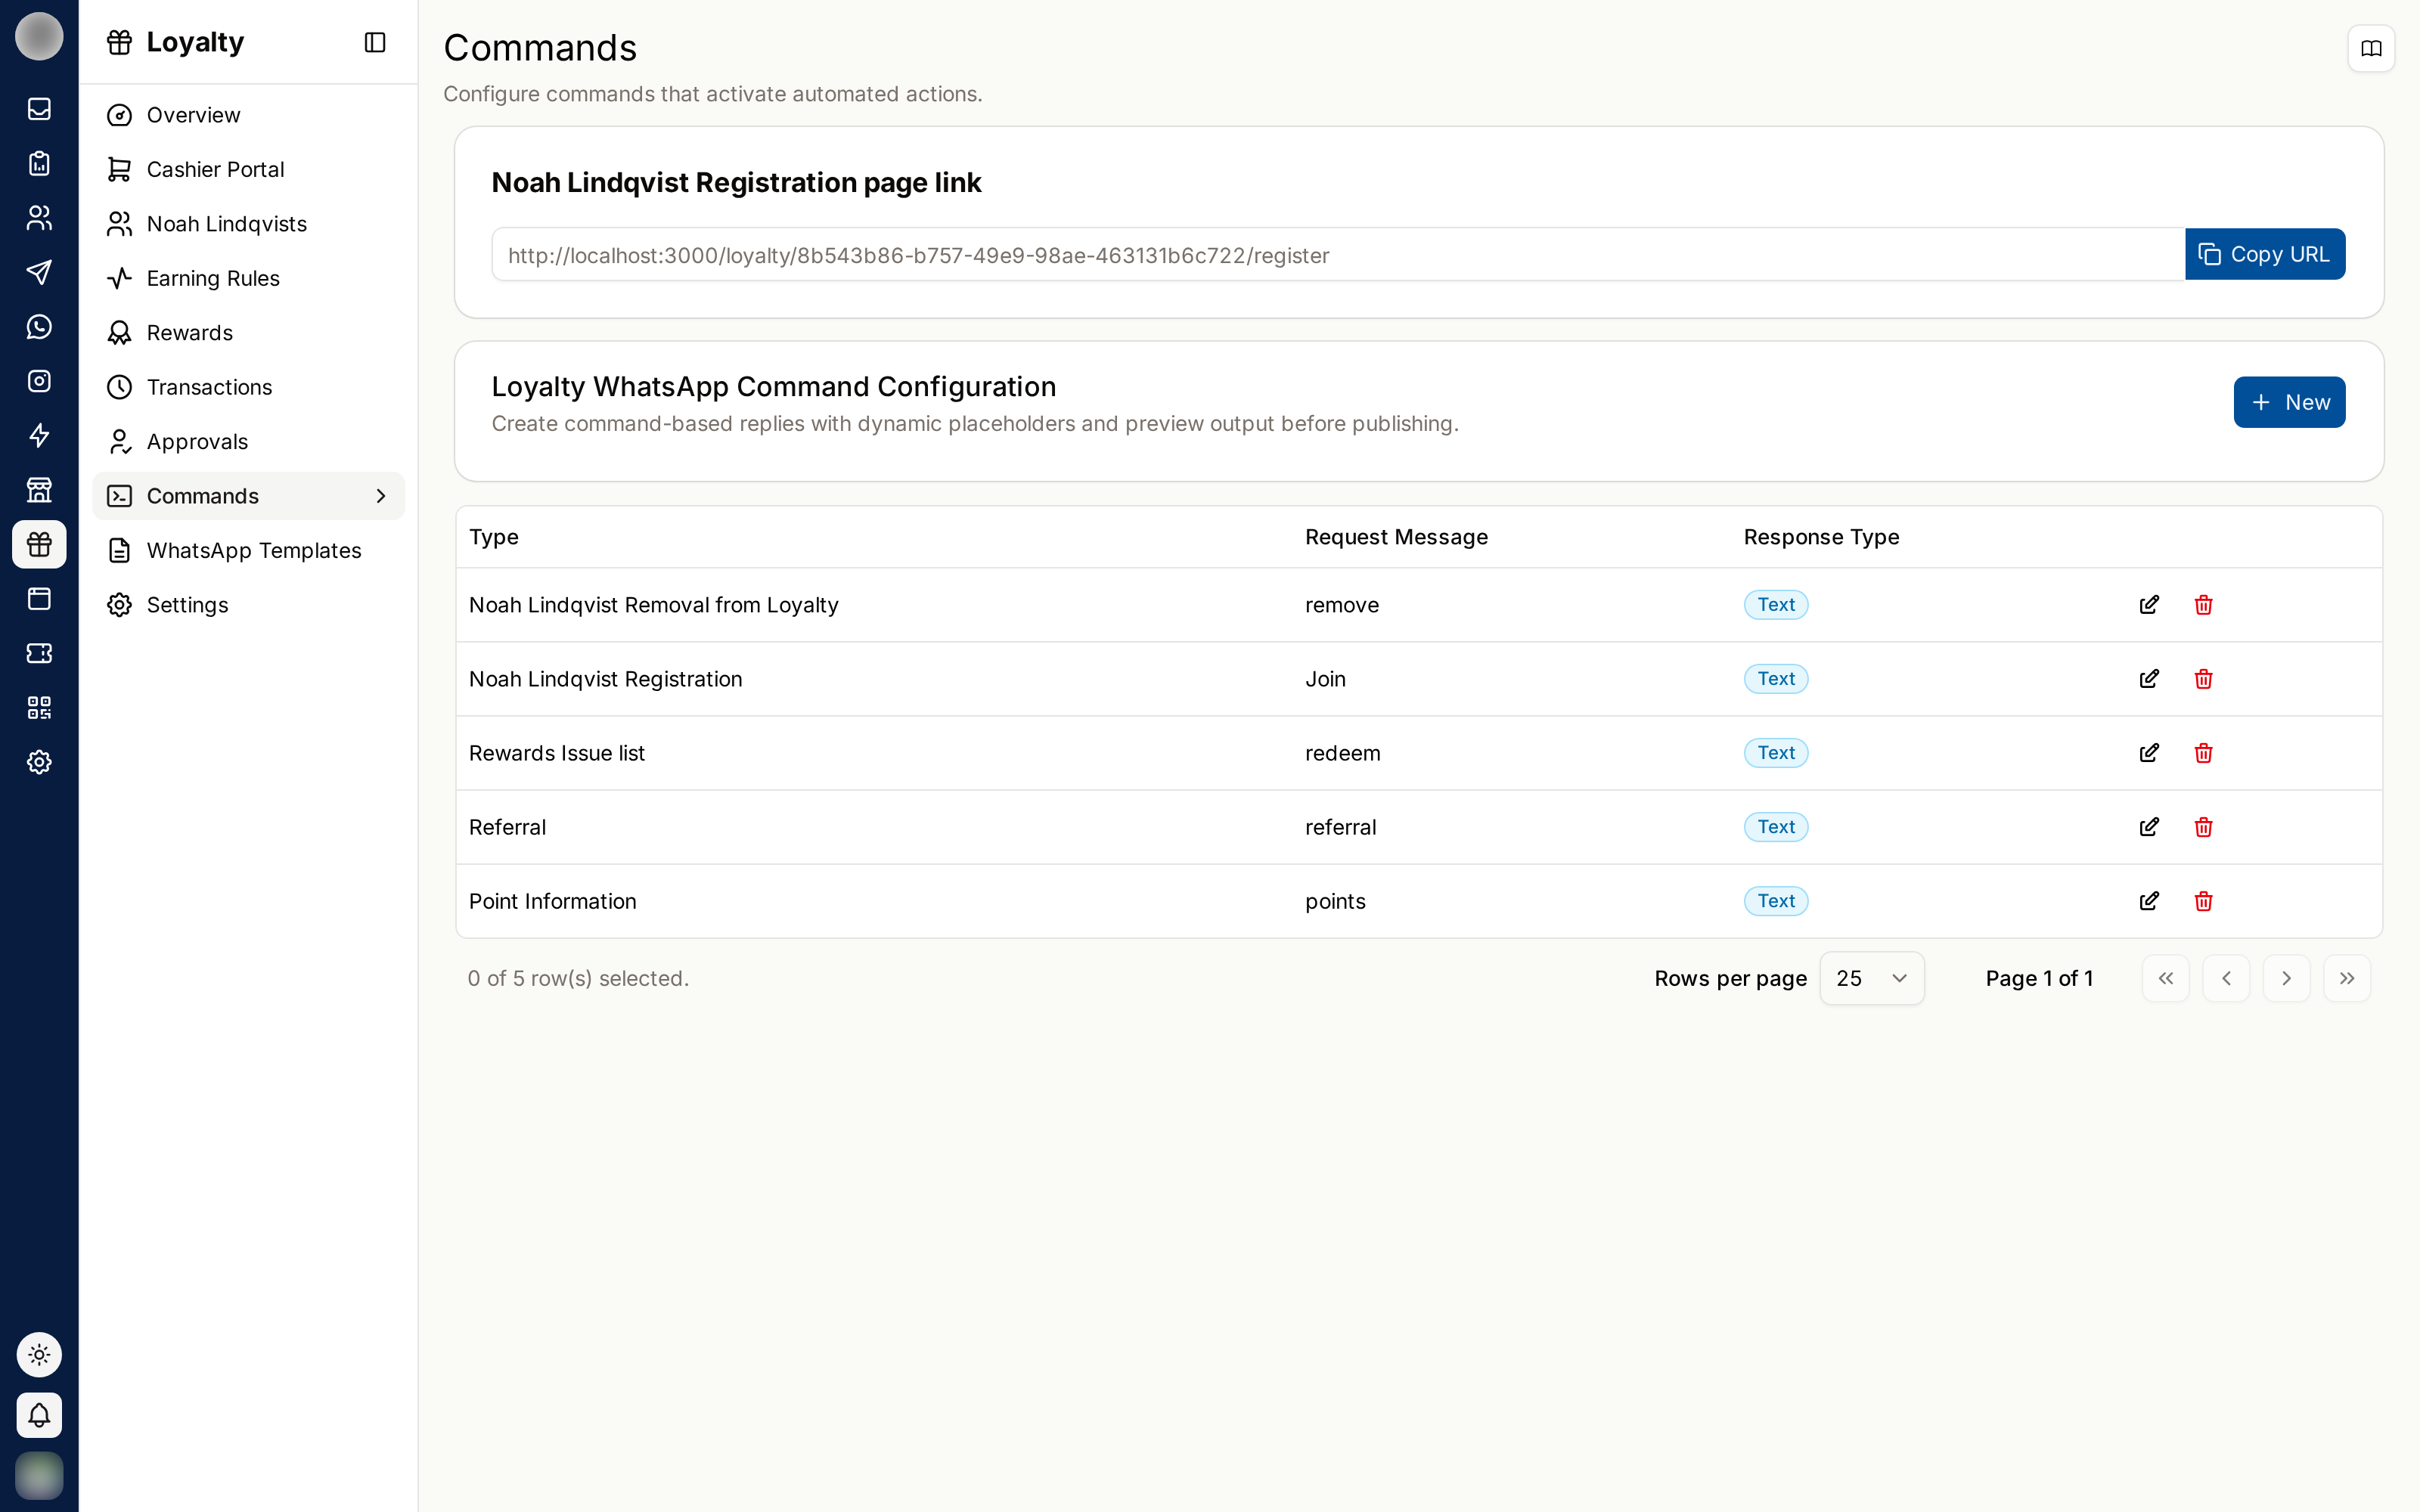Image resolution: width=2420 pixels, height=1512 pixels.
Task: Go to first page of table
Action: point(2165,978)
